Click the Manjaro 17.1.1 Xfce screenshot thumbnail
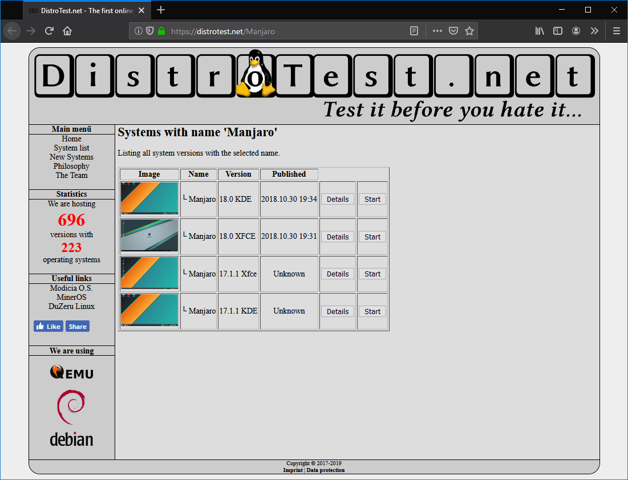The image size is (628, 480). [x=149, y=273]
